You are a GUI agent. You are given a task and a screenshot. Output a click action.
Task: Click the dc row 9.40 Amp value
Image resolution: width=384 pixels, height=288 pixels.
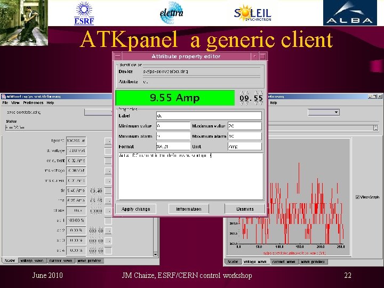[x=76, y=190]
